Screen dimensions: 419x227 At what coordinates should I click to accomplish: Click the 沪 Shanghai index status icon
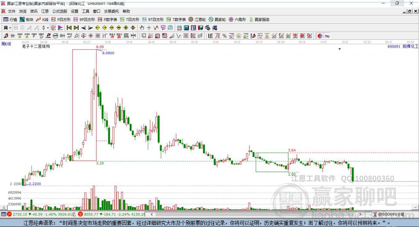pos(9,214)
